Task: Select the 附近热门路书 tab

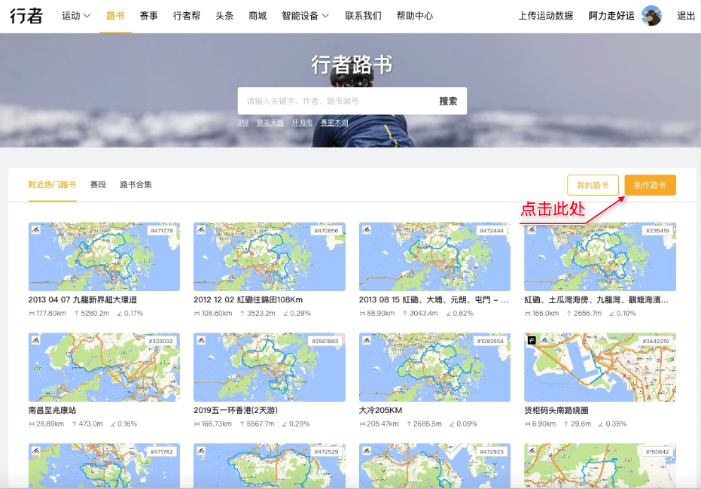Action: coord(52,184)
